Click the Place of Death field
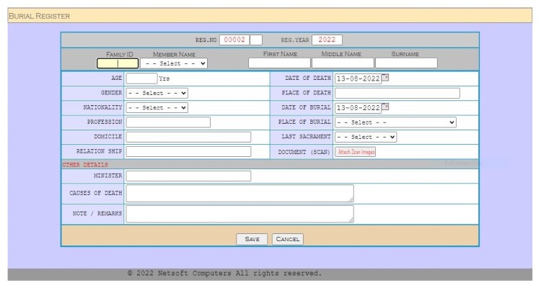This screenshot has height=288, width=541. [397, 93]
